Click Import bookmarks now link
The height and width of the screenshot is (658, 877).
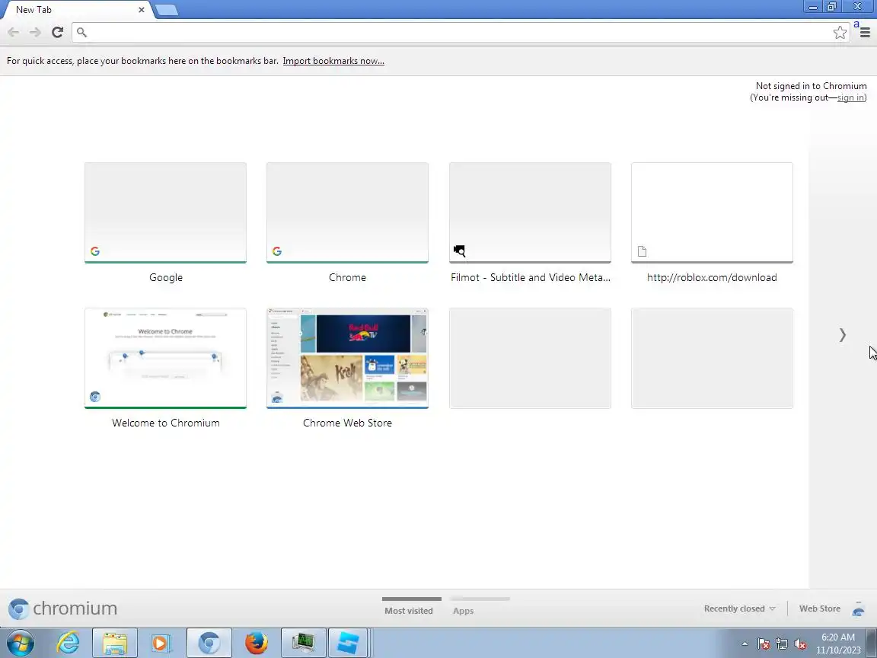pos(333,61)
